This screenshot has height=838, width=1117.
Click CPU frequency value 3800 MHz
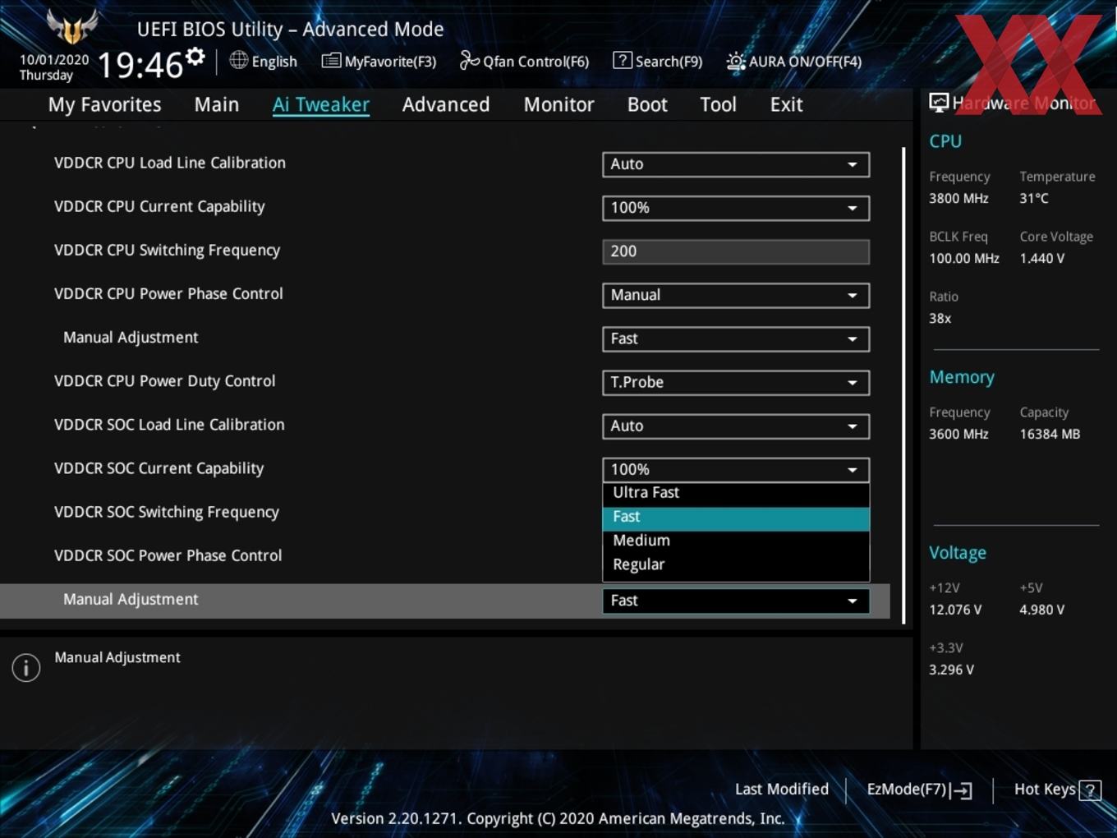point(958,198)
